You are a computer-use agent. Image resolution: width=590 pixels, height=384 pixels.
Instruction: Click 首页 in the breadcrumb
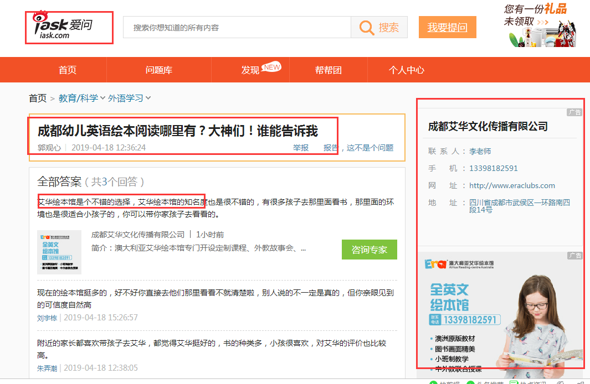click(38, 98)
